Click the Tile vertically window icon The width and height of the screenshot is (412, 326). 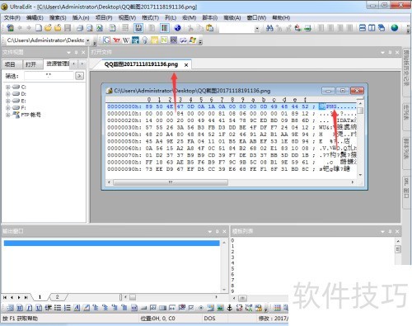372,28
